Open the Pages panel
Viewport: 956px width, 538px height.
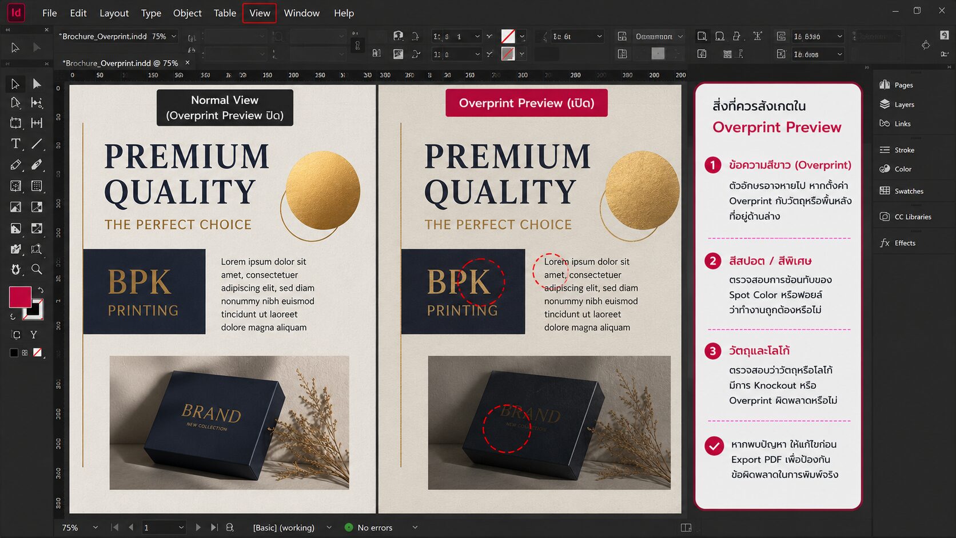897,85
